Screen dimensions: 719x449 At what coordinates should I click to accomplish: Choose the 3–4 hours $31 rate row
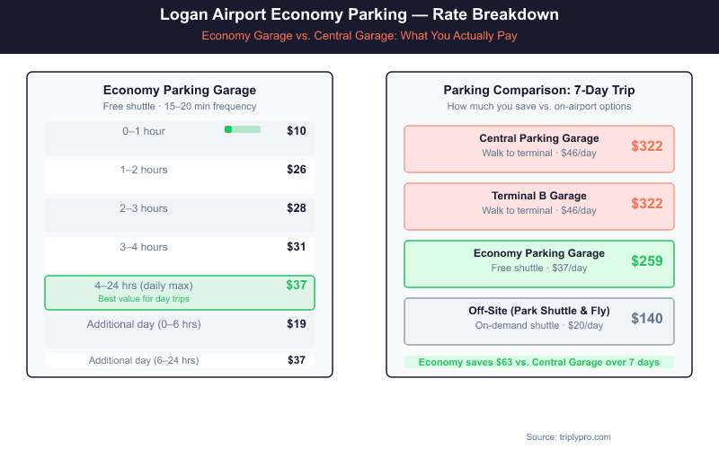click(x=179, y=254)
